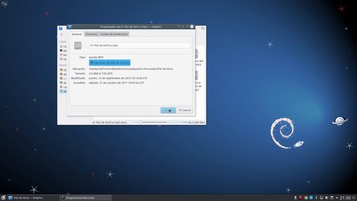This screenshot has width=357, height=201.
Task: Select the '48' device in Dolphin sidebar
Action: coord(63,74)
